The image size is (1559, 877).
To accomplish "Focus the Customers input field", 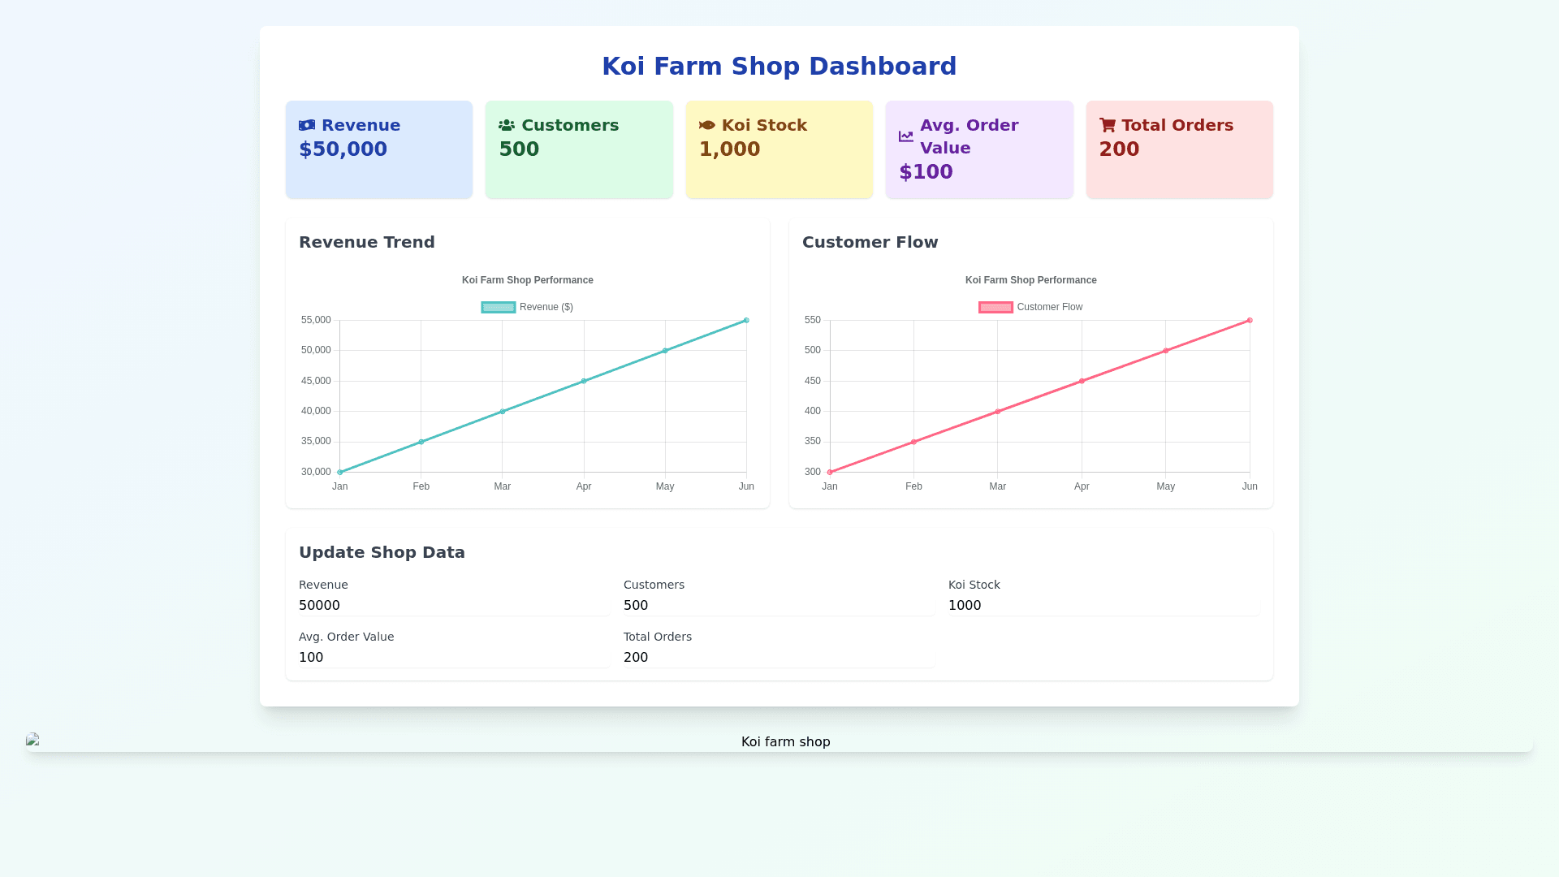I will pyautogui.click(x=779, y=606).
